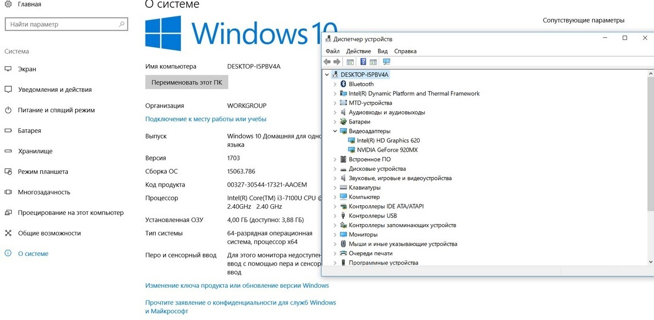Viewport: 654px width, 320px height.
Task: Open Подключение к месту работы или учебы link
Action: pyautogui.click(x=206, y=119)
